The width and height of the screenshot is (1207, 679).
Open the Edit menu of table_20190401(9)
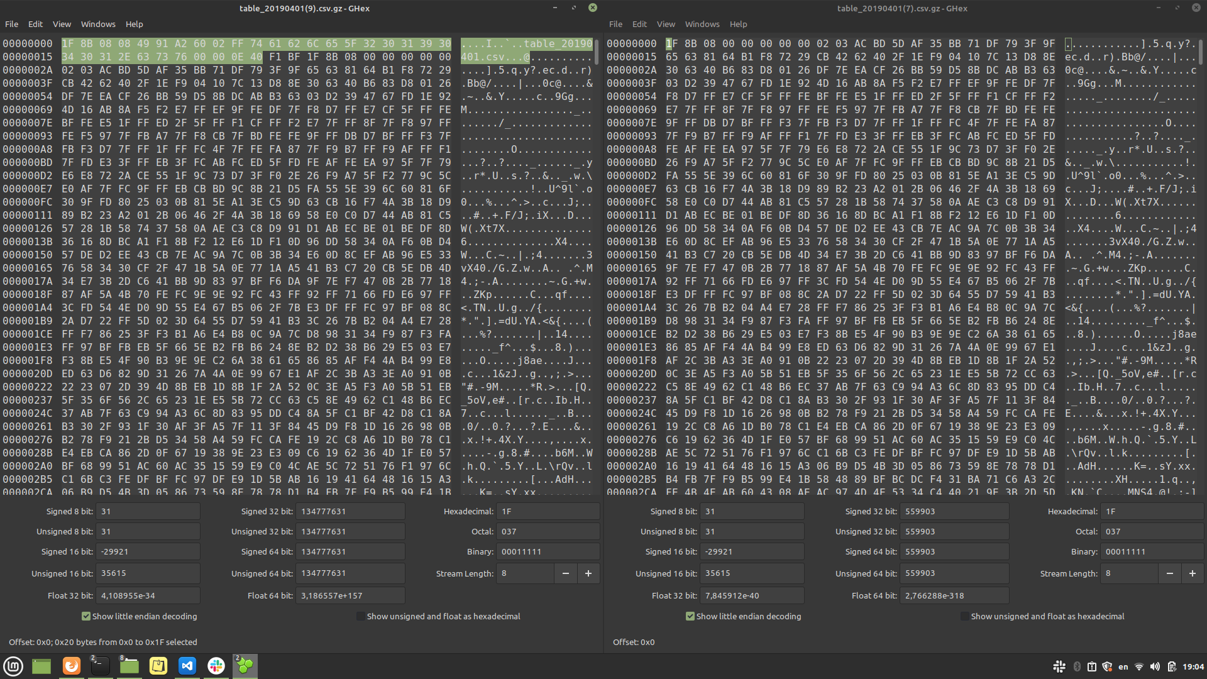click(x=35, y=24)
